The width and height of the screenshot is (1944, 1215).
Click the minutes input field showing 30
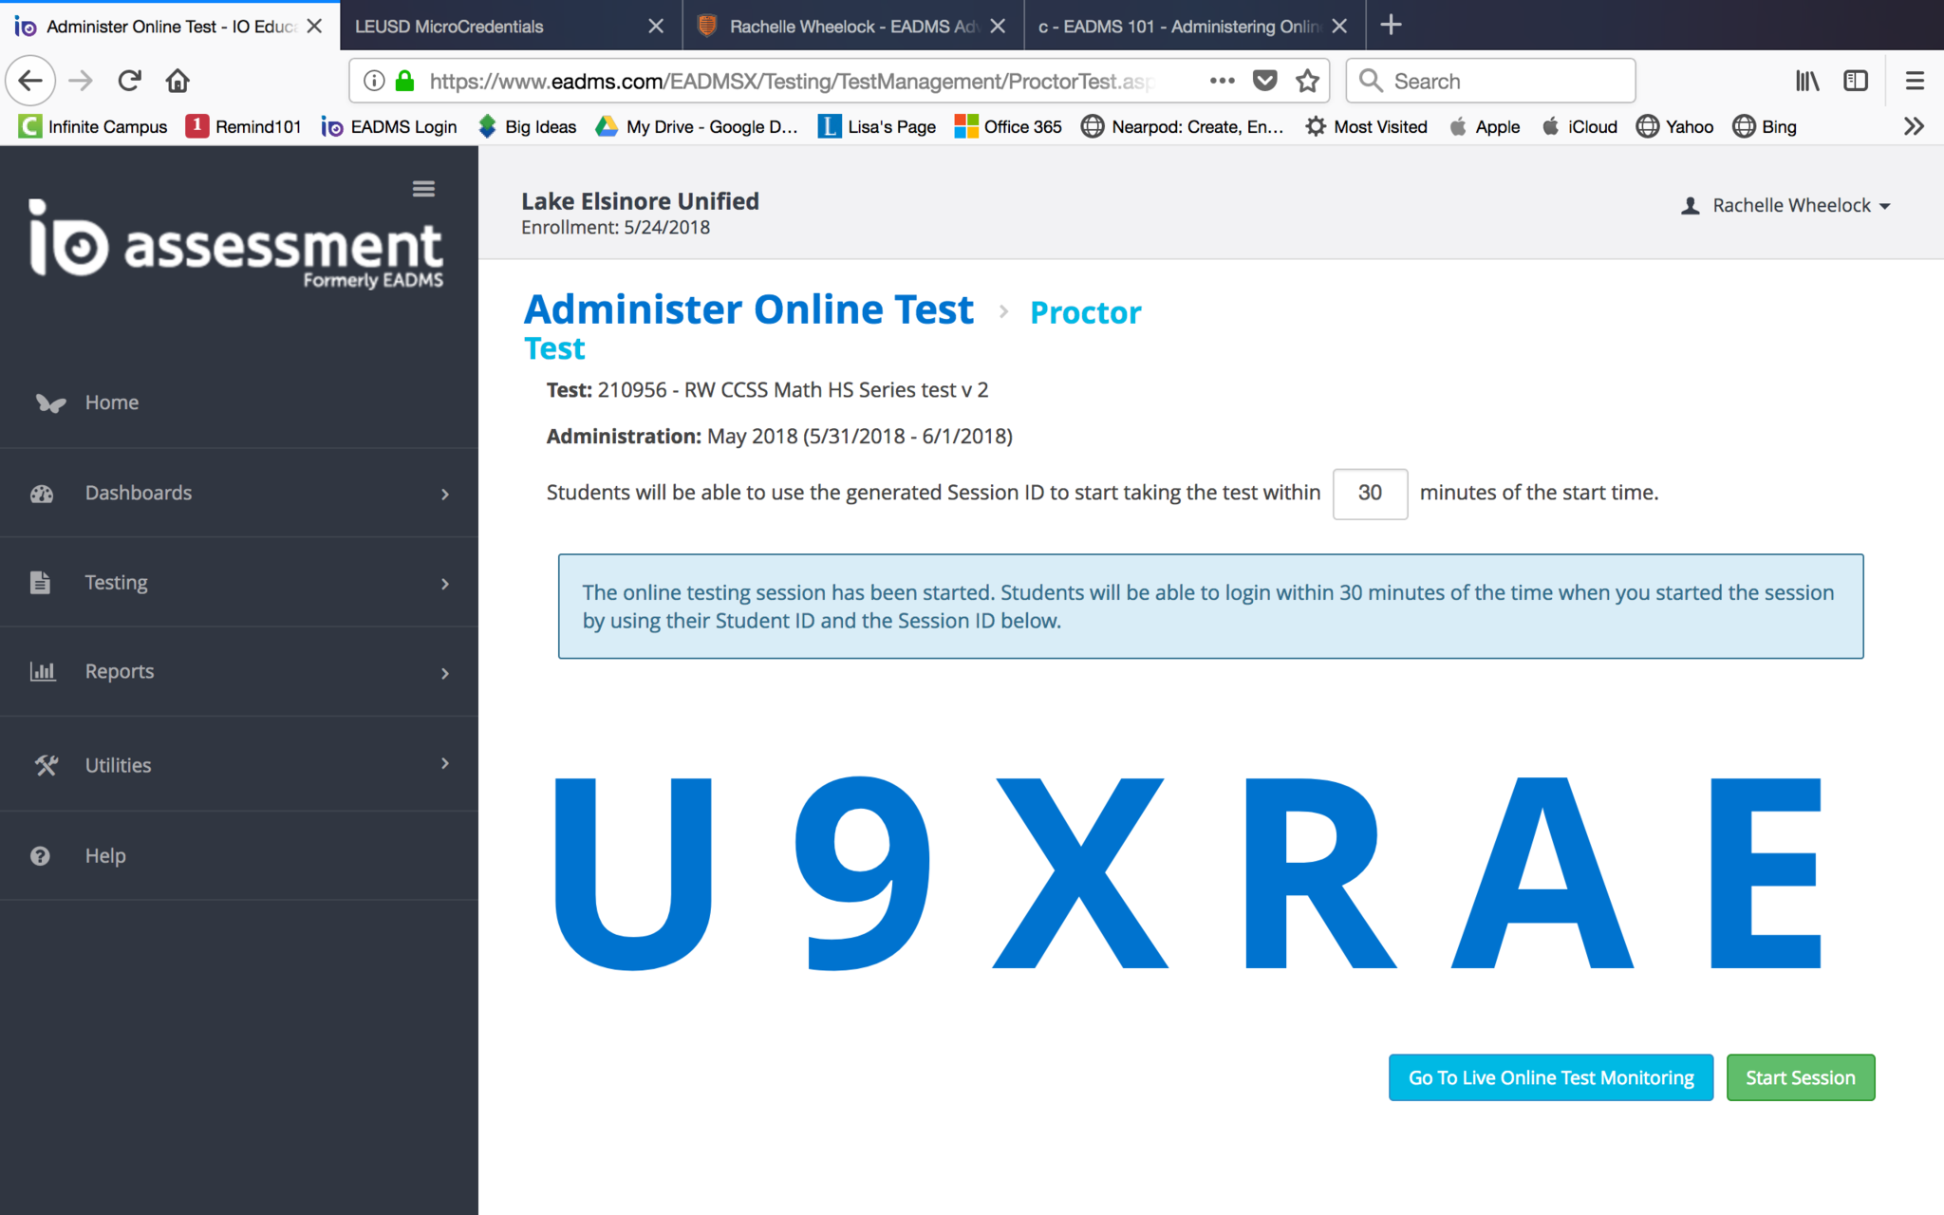pos(1369,493)
